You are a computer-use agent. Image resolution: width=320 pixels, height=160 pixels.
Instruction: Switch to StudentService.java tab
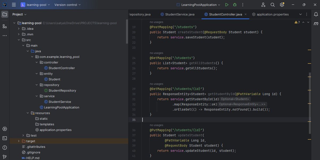tap(177, 14)
